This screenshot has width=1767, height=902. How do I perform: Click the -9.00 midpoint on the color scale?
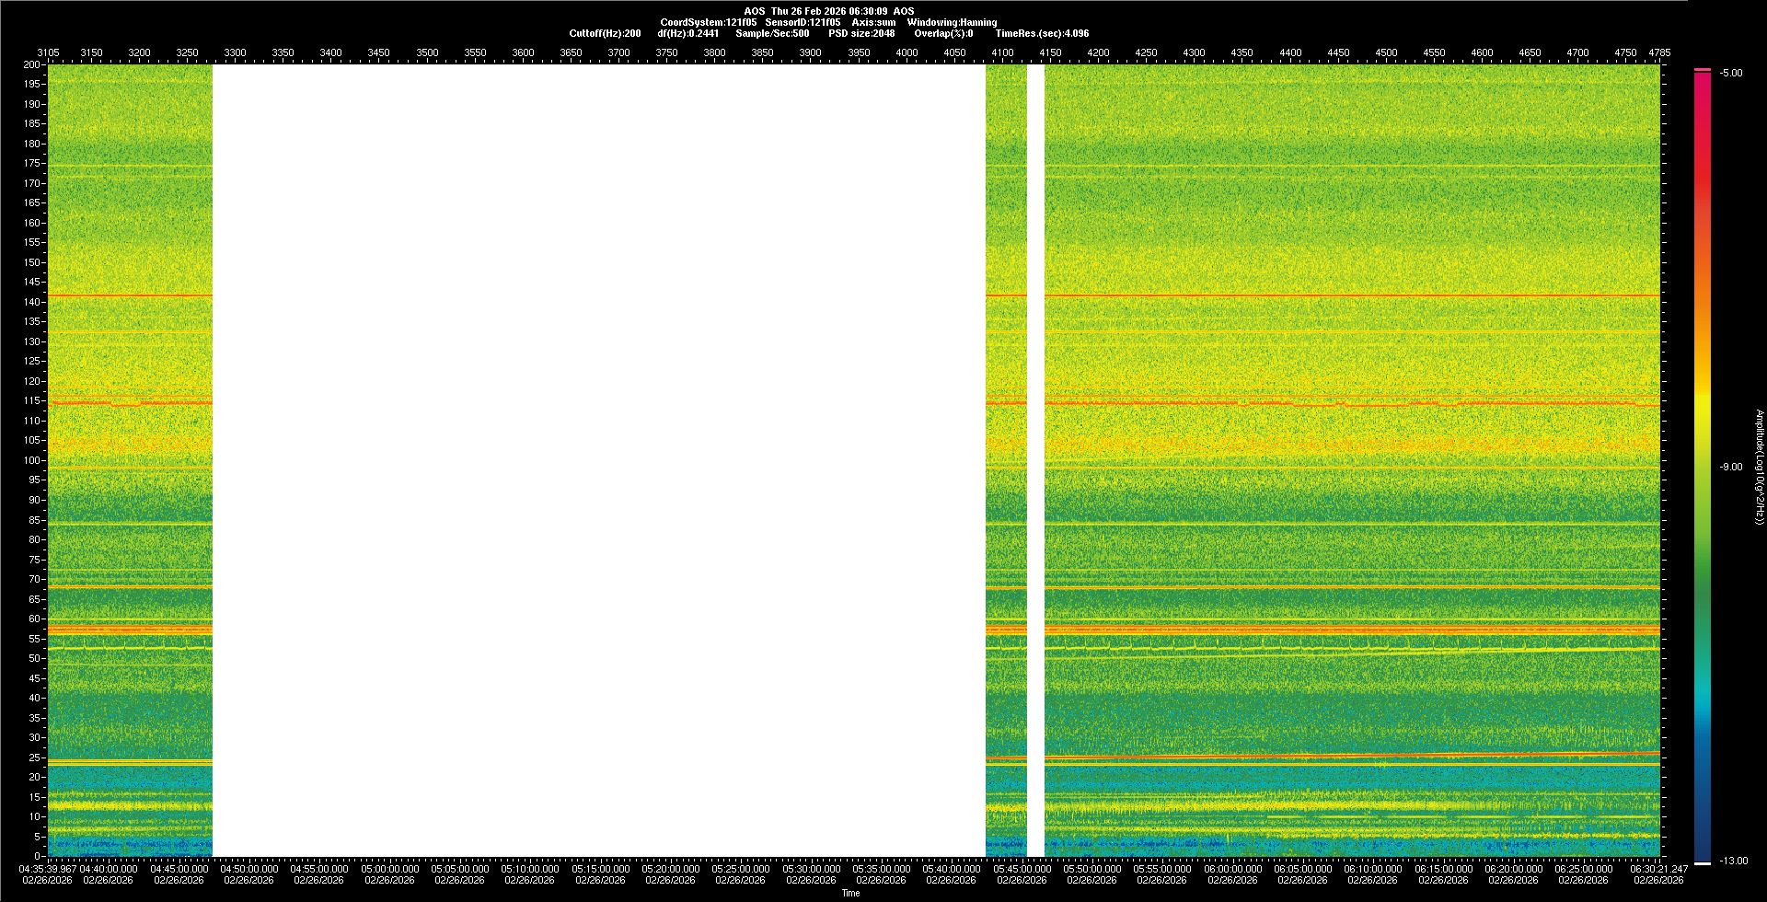coord(1730,467)
